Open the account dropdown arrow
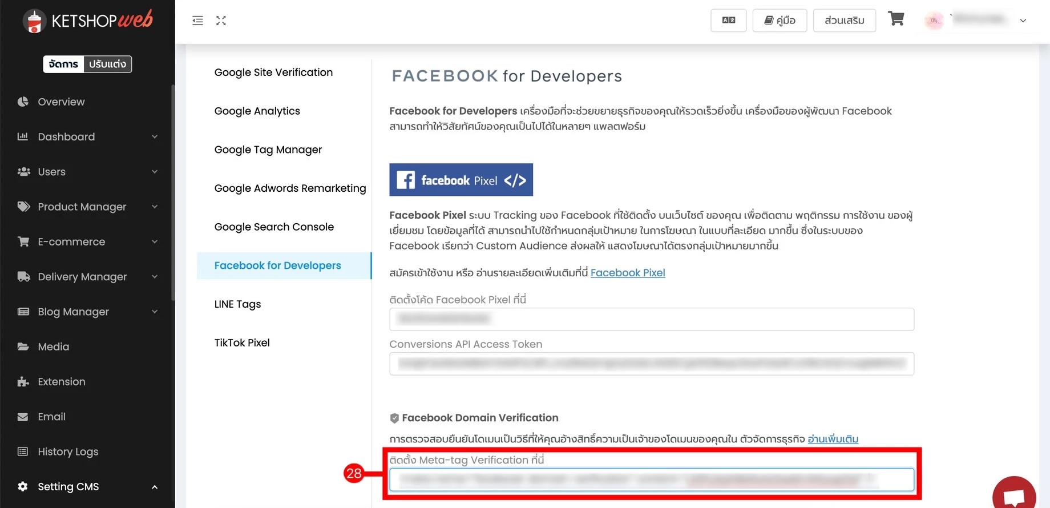The width and height of the screenshot is (1050, 508). point(1023,21)
